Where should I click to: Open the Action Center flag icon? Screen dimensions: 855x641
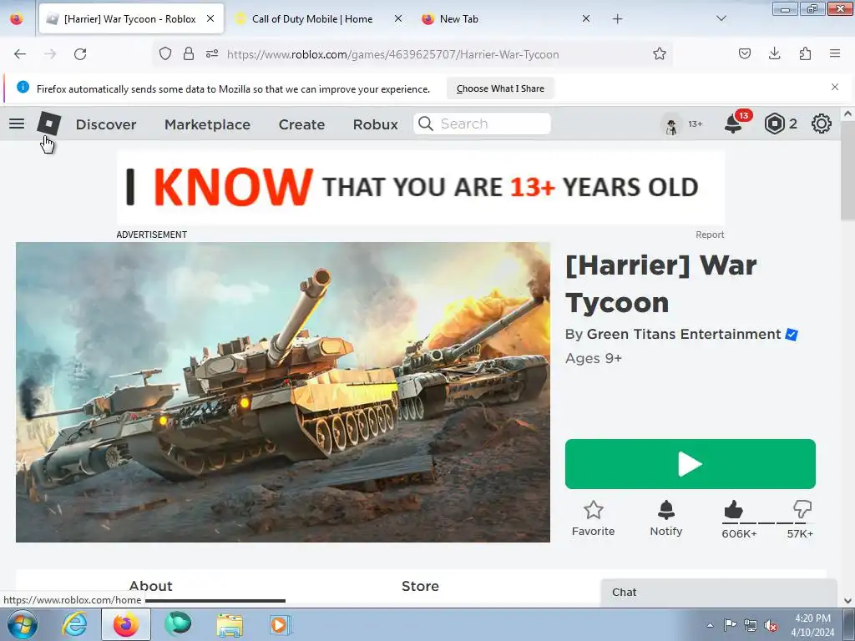730,625
